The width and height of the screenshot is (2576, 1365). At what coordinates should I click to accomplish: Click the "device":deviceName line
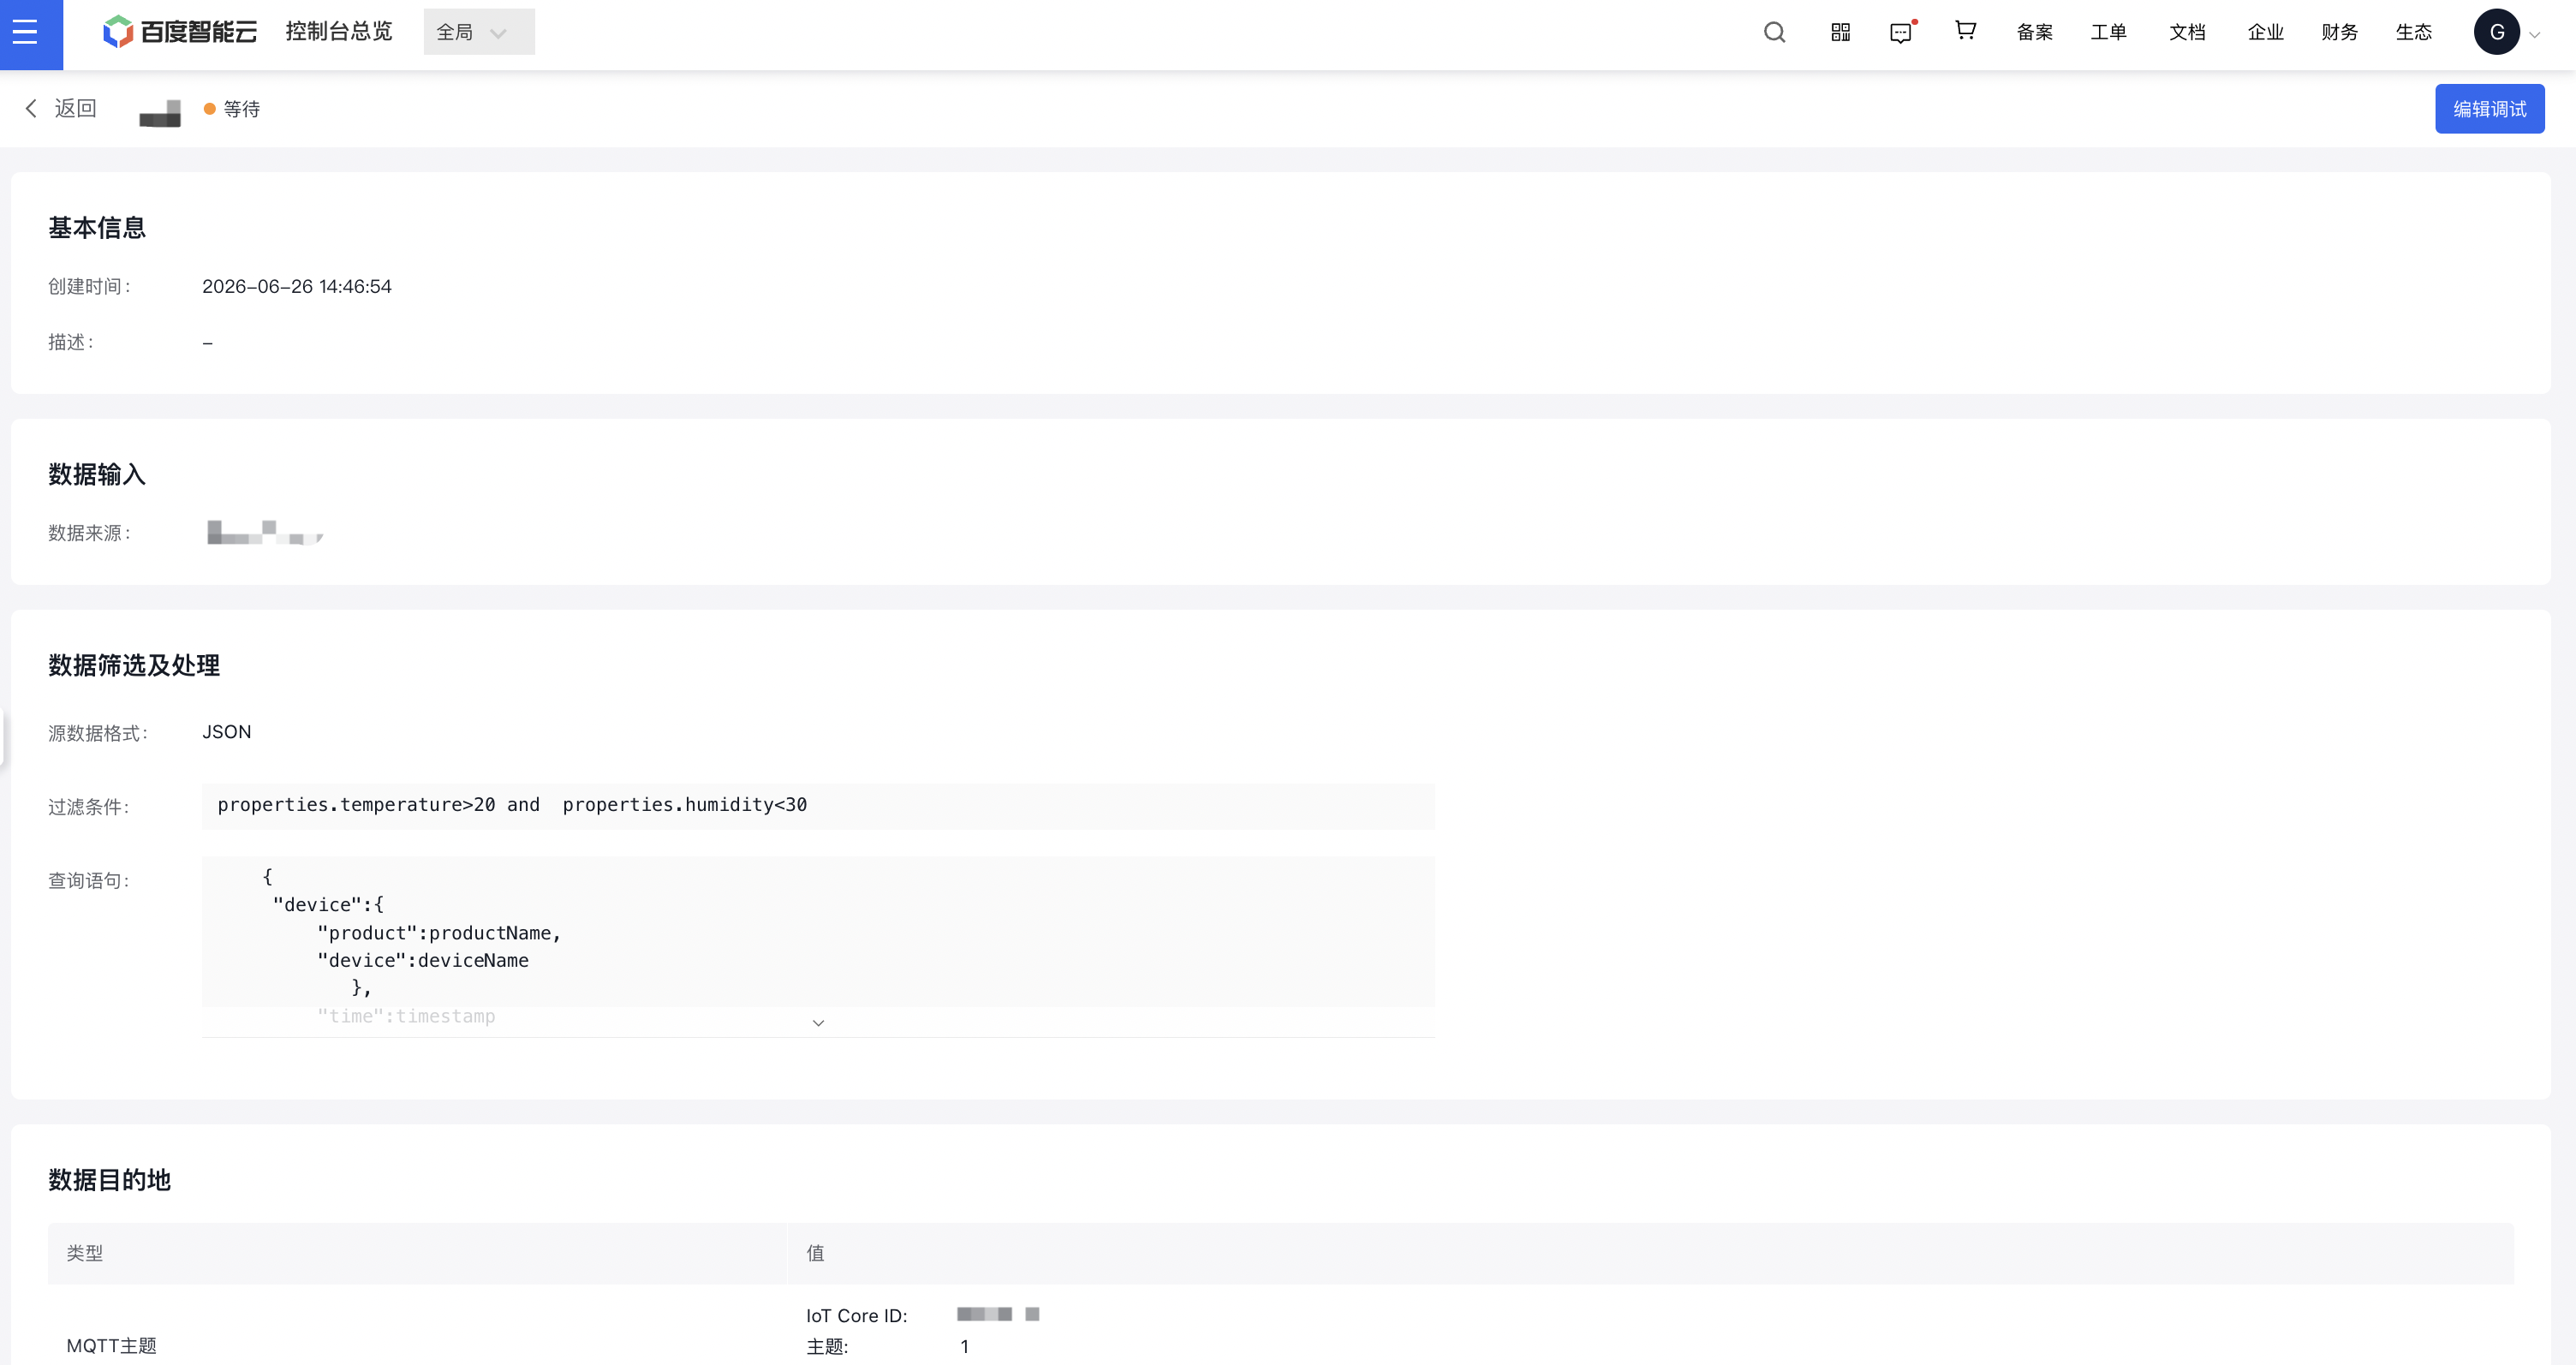click(x=423, y=960)
